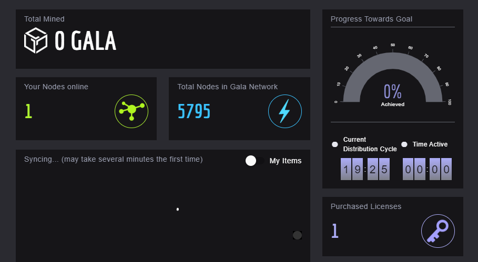The width and height of the screenshot is (478, 262).
Task: Select the Time Active indicator dot
Action: click(x=404, y=144)
